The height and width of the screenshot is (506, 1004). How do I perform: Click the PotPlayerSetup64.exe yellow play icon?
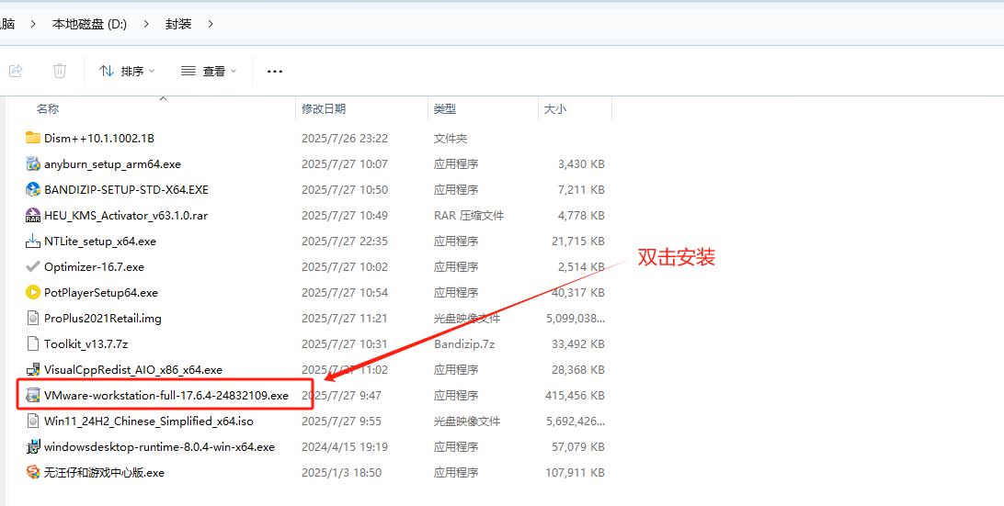pos(33,292)
